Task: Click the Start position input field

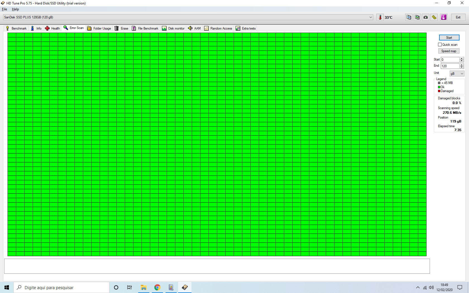Action: pyautogui.click(x=450, y=60)
